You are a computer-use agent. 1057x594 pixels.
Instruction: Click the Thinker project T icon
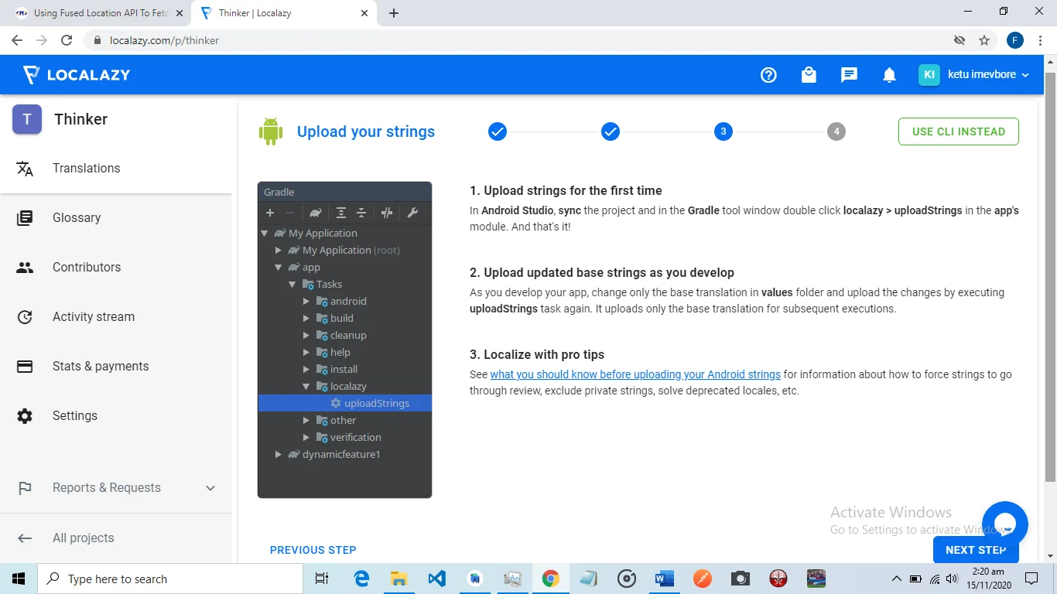pyautogui.click(x=27, y=119)
